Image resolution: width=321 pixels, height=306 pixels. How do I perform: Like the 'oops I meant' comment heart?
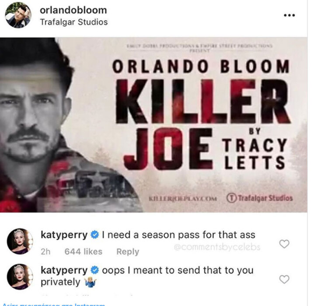[x=284, y=279]
